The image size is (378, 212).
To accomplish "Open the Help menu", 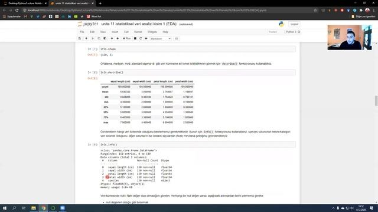I will (x=165, y=32).
